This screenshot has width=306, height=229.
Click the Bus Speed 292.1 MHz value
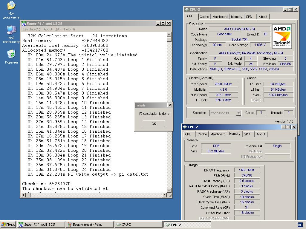click(223, 95)
